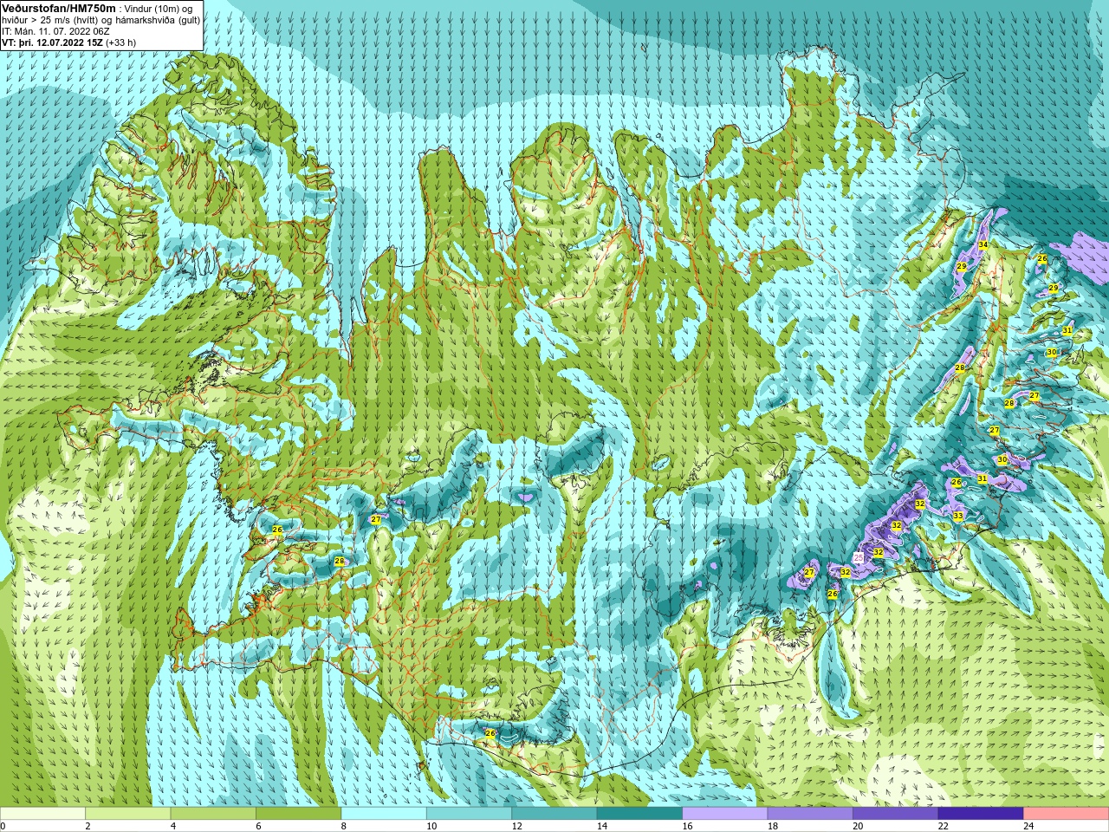Click the yellow gust label 34

pyautogui.click(x=983, y=245)
